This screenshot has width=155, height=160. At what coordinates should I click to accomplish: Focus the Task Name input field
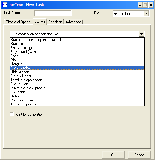coord(53,13)
